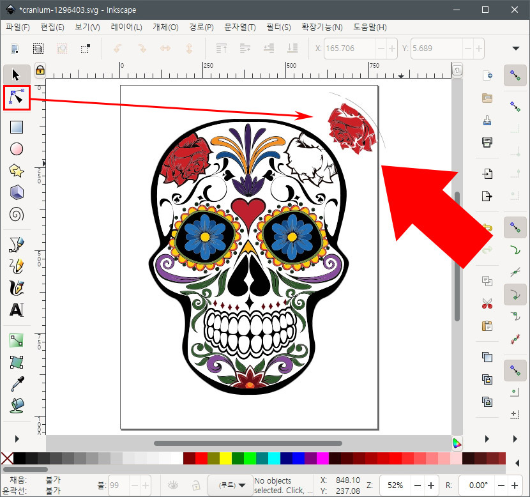Toggle layer visibility eye icon
Screen dimensions: 530x497
point(173,486)
